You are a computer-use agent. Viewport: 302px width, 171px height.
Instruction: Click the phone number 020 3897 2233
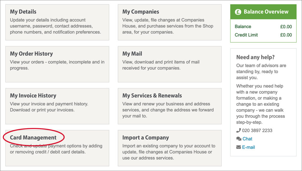point(257,130)
